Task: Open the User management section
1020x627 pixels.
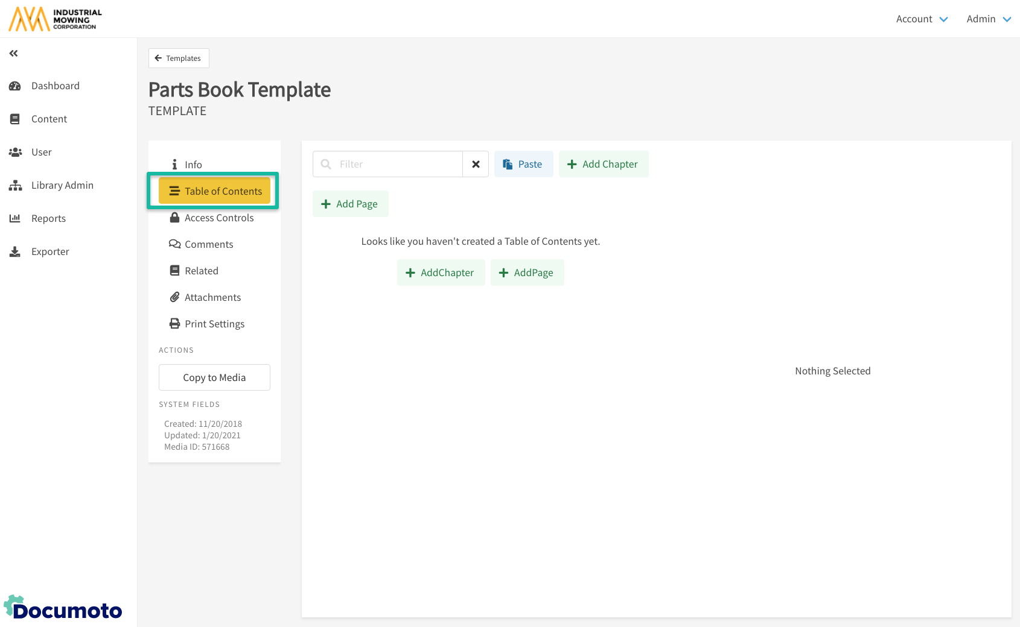Action: coord(41,152)
